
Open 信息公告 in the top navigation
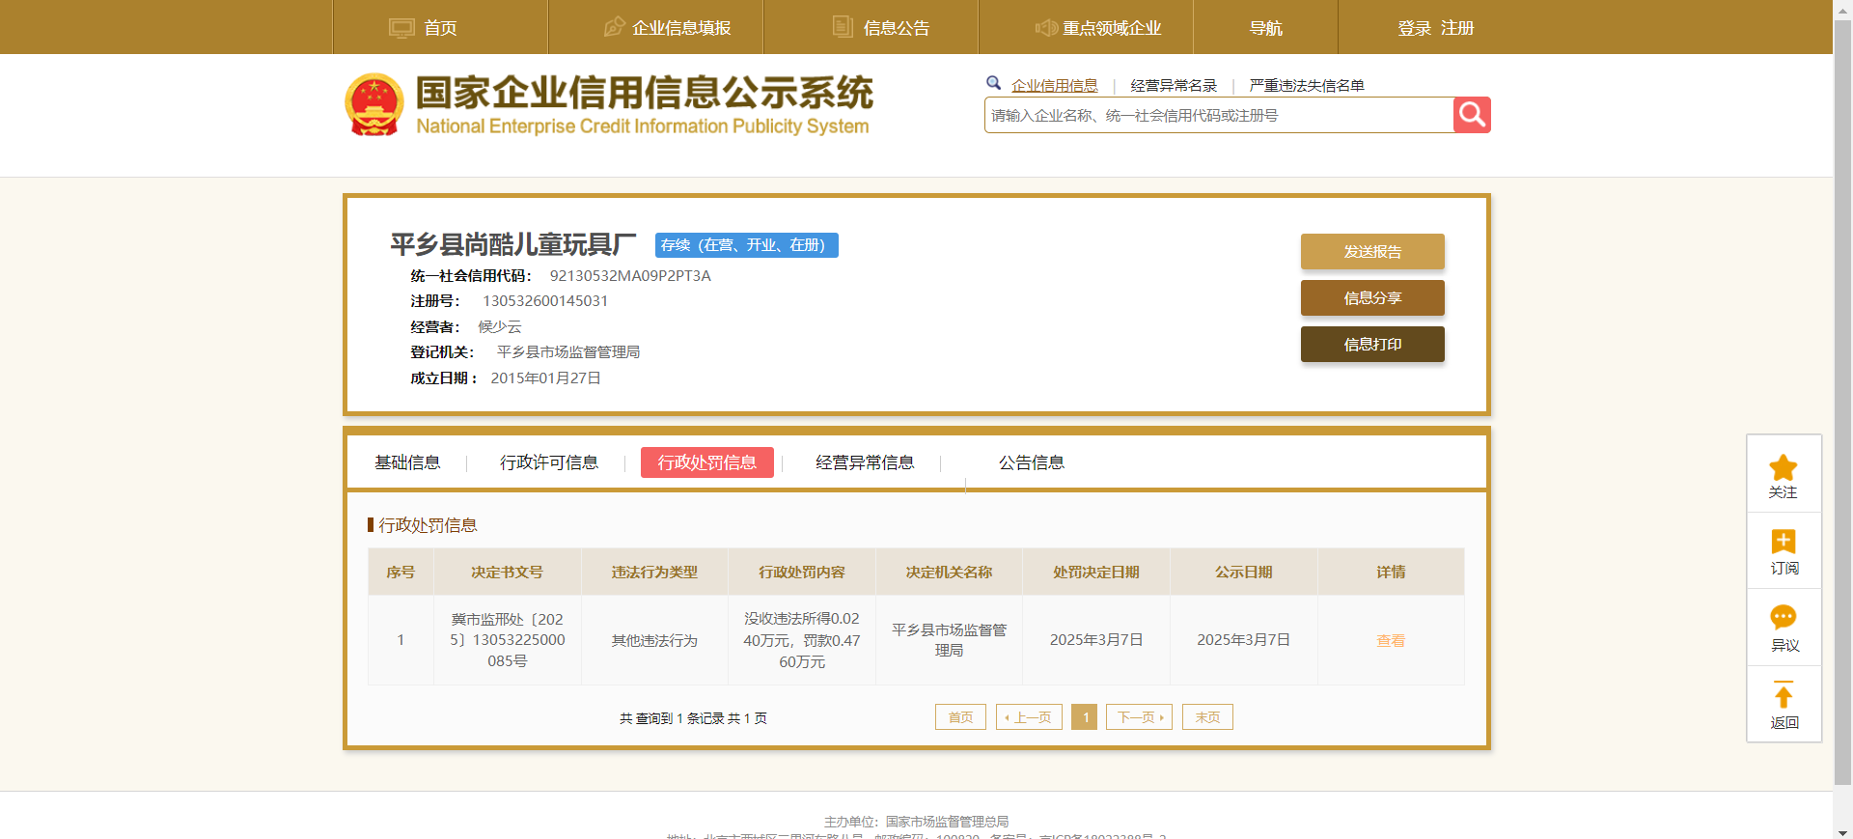(x=881, y=28)
